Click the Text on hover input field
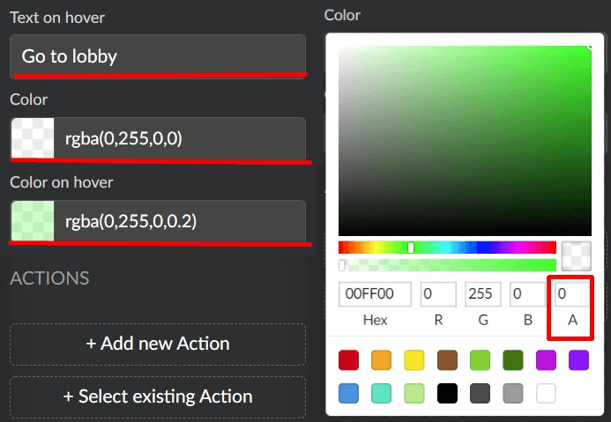611x422 pixels. (x=158, y=56)
